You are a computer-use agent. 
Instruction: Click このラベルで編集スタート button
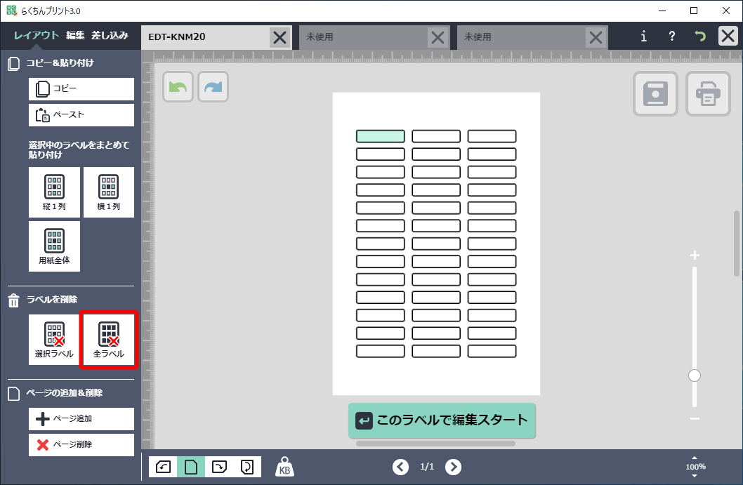(x=442, y=420)
